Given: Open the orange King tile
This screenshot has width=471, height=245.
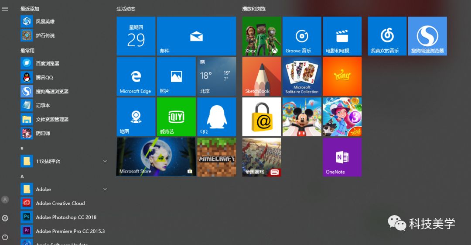Looking at the screenshot, I should point(342,76).
